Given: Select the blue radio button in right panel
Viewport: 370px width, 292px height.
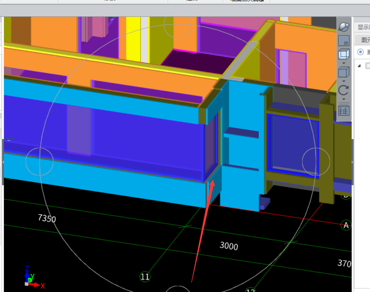Looking at the screenshot, I should [360, 52].
